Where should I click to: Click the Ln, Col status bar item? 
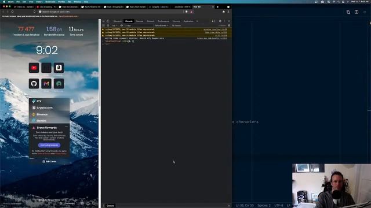(245, 206)
